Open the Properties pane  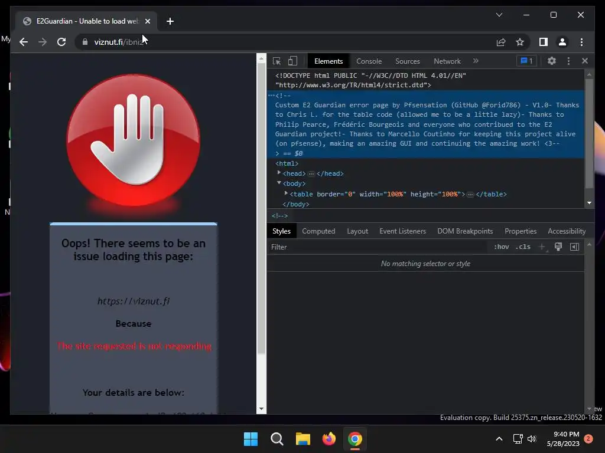(521, 231)
